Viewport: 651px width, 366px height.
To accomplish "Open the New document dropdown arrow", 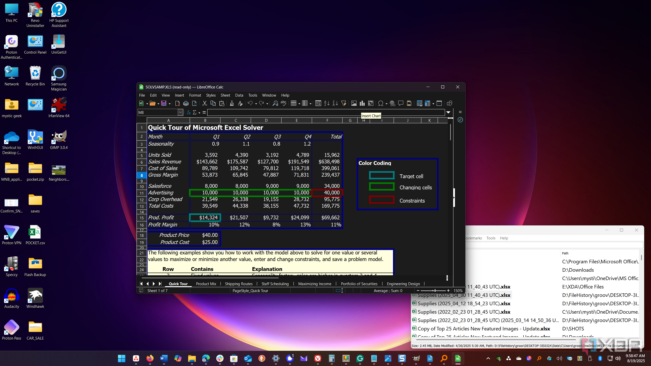I will pyautogui.click(x=147, y=104).
